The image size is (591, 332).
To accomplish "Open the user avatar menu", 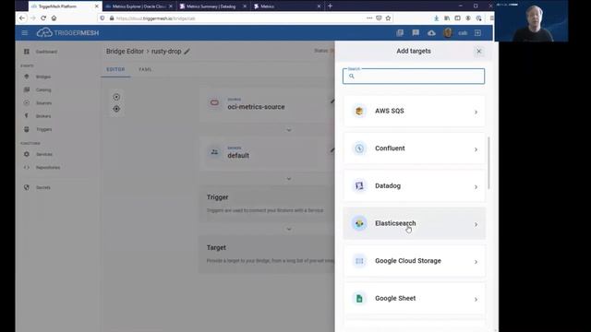I will [x=448, y=33].
